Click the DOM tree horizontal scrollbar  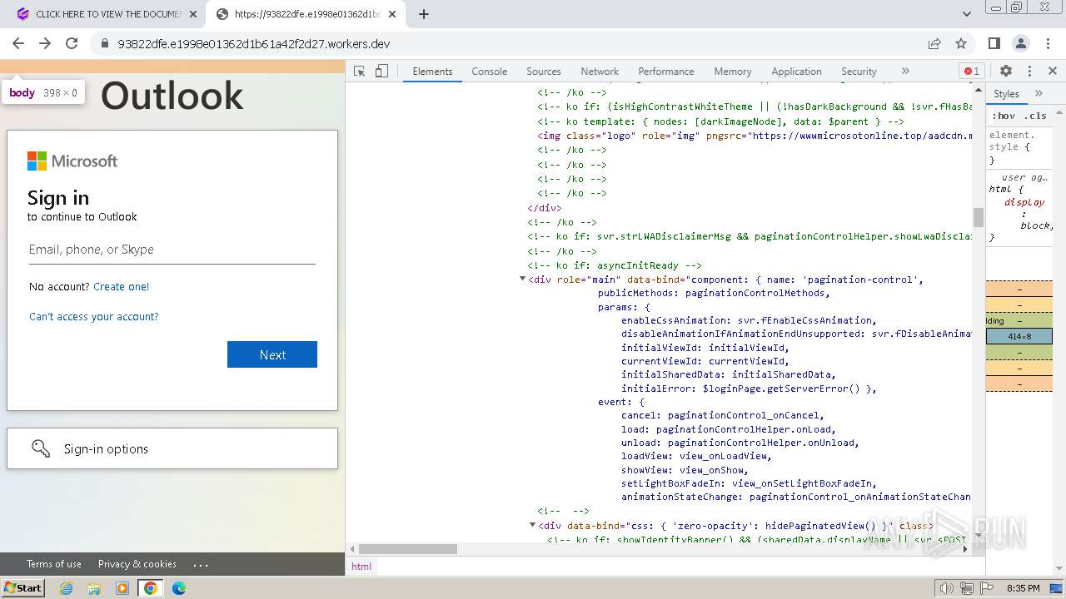click(408, 549)
